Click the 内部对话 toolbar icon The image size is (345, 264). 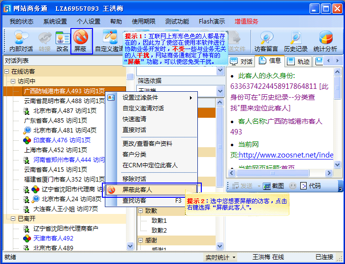[21, 41]
